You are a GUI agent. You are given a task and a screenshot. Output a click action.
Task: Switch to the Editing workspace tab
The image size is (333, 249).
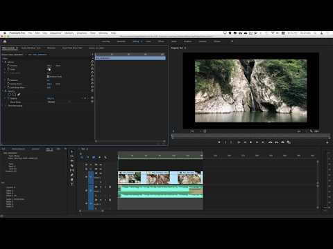tap(136, 41)
